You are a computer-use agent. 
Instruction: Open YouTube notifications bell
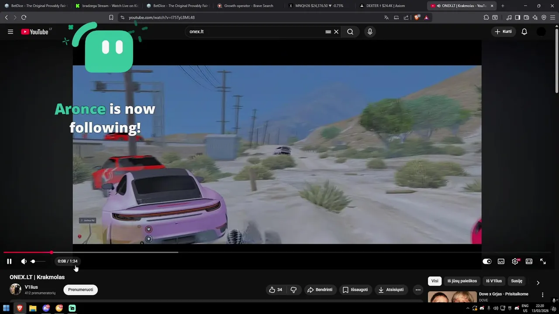point(524,32)
